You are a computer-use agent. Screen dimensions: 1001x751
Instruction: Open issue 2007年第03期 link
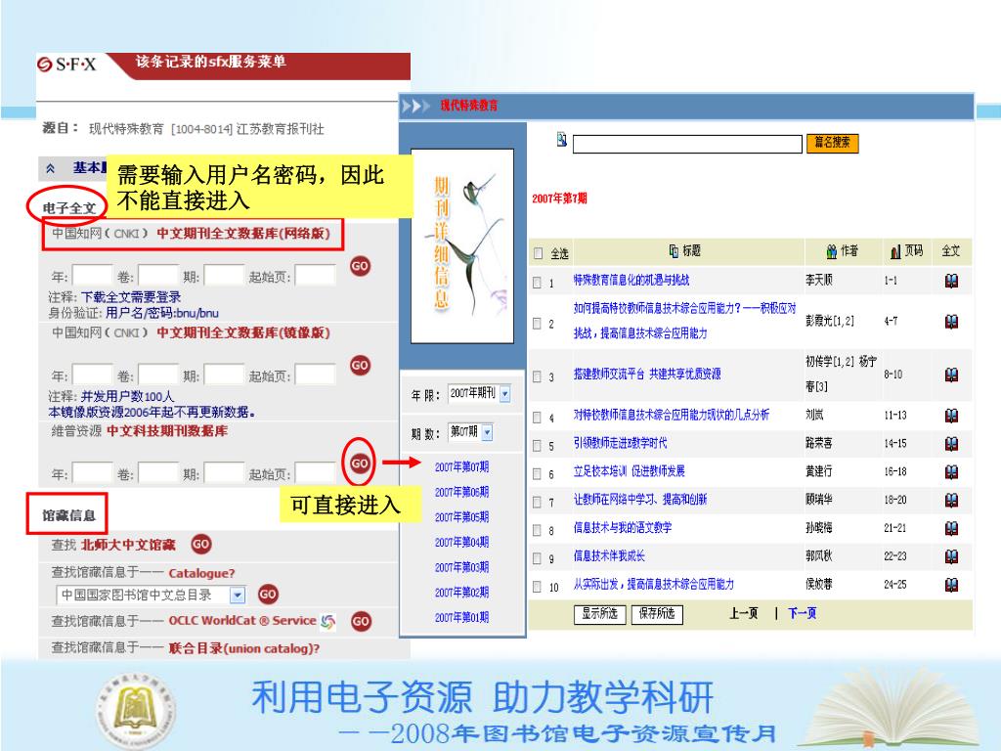461,567
